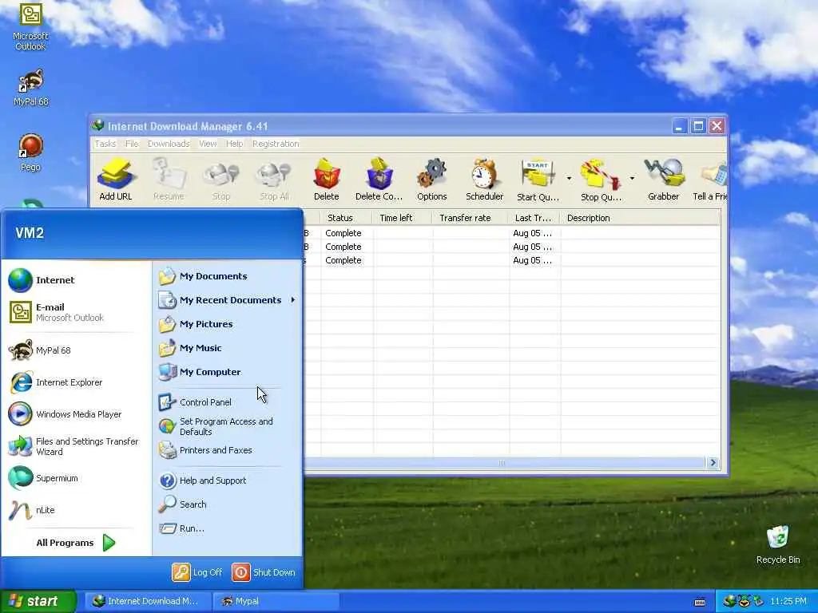The height and width of the screenshot is (613, 818).
Task: Click the horizontal scrollbar right arrow
Action: 713,463
